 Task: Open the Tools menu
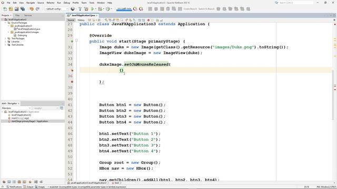(x=92, y=3)
